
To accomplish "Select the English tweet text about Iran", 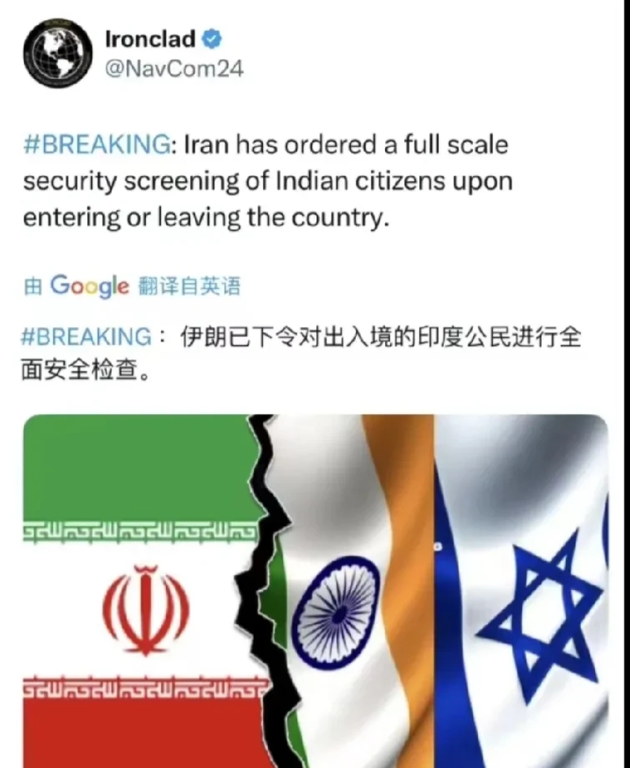I will tap(268, 181).
